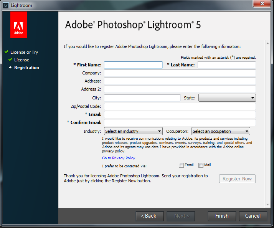Focus the Zip/Postal Code field

[180, 106]
